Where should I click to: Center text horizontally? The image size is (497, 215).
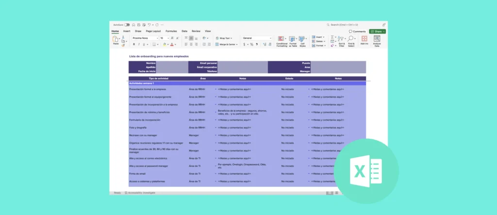[191, 44]
